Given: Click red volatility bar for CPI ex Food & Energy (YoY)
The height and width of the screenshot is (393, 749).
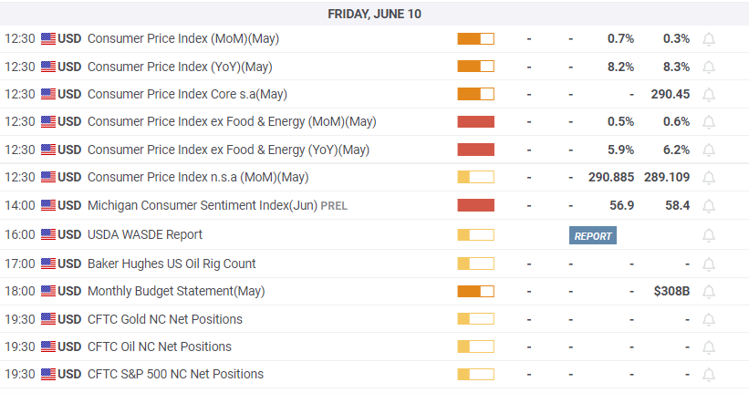Looking at the screenshot, I should pos(475,150).
